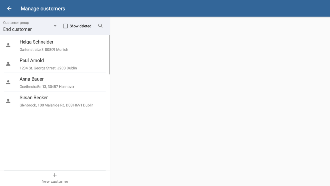
Task: Expand the Customer group dropdown arrow
Action: (x=55, y=26)
